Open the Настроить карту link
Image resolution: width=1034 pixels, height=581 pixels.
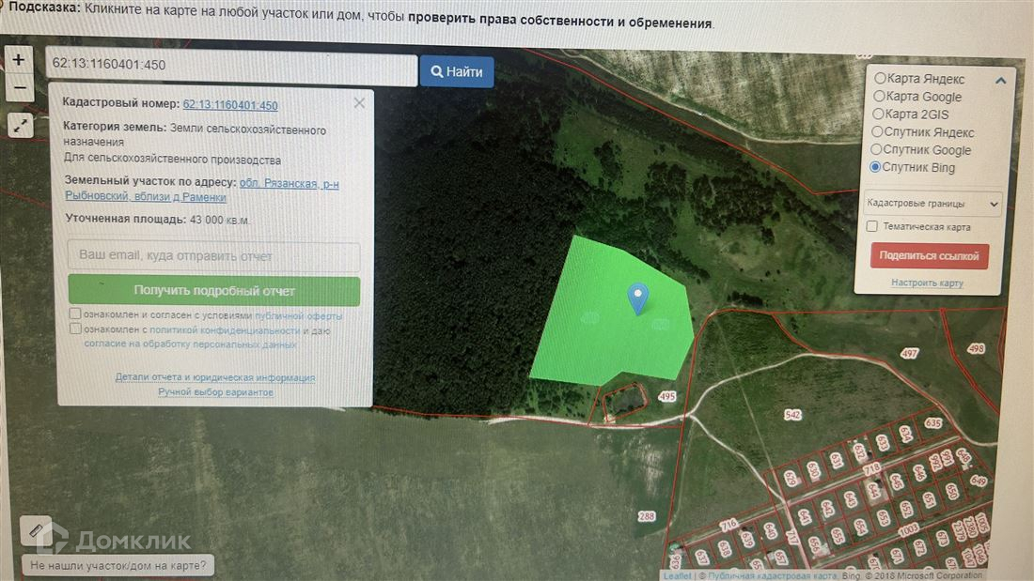[x=927, y=283]
